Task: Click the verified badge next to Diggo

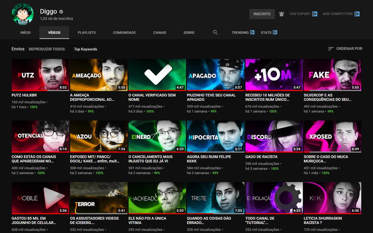Action: 61,12
